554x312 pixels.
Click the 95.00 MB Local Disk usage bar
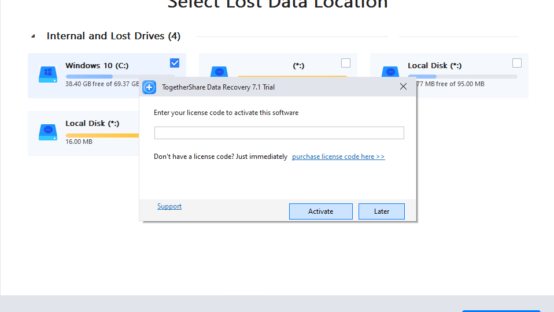[x=463, y=76]
